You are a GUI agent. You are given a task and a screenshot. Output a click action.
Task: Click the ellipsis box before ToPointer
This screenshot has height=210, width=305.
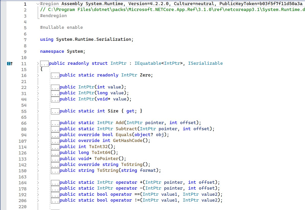coord(55,159)
